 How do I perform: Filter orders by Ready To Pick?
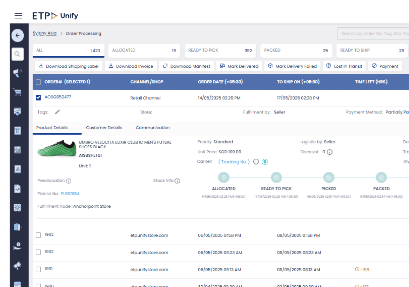220,50
